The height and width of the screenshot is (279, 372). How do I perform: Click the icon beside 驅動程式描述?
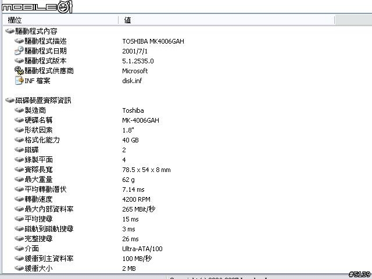point(19,41)
